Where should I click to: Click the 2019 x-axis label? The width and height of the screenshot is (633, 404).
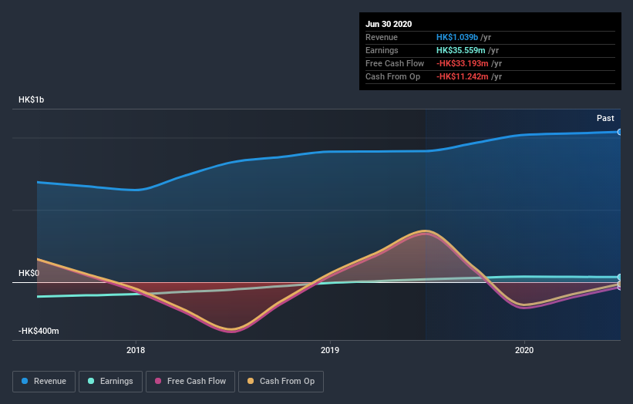[330, 350]
